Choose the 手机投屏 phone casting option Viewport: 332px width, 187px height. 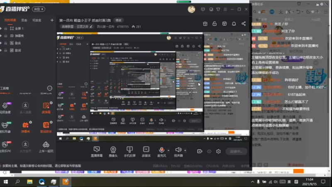(x=129, y=152)
